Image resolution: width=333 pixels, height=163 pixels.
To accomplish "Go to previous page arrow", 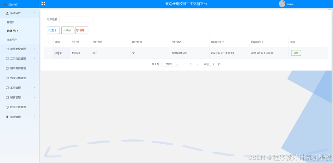I will tap(184, 64).
